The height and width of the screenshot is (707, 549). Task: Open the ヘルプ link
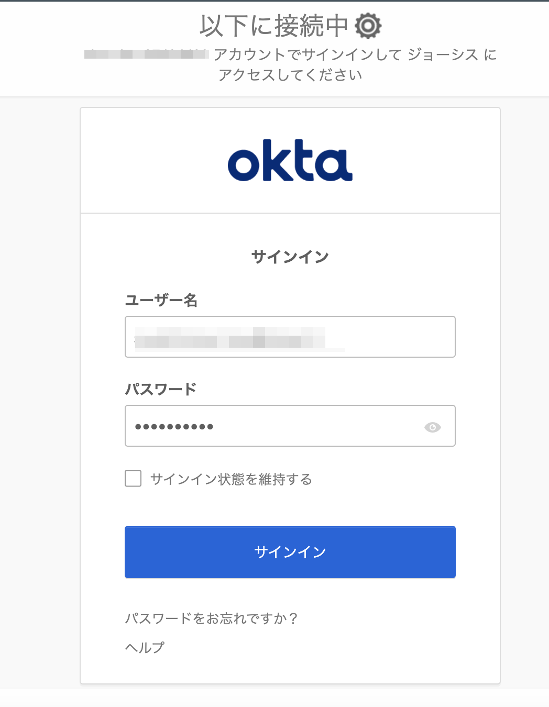(x=145, y=648)
